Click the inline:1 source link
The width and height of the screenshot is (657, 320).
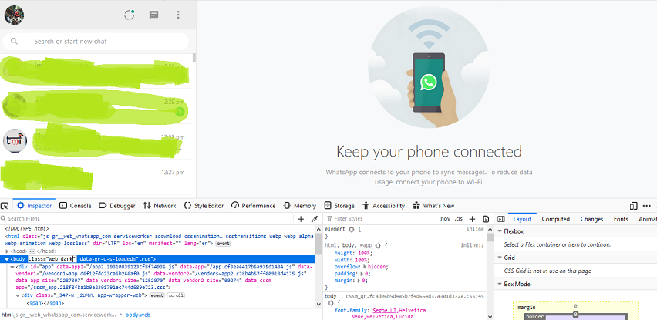coord(472,245)
